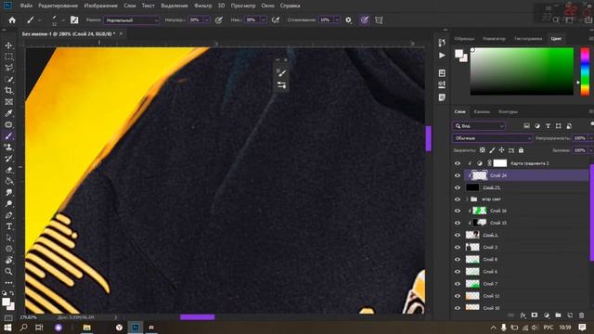This screenshot has height=334, width=594.
Task: Hide the Слой 23 layer
Action: coord(458,187)
